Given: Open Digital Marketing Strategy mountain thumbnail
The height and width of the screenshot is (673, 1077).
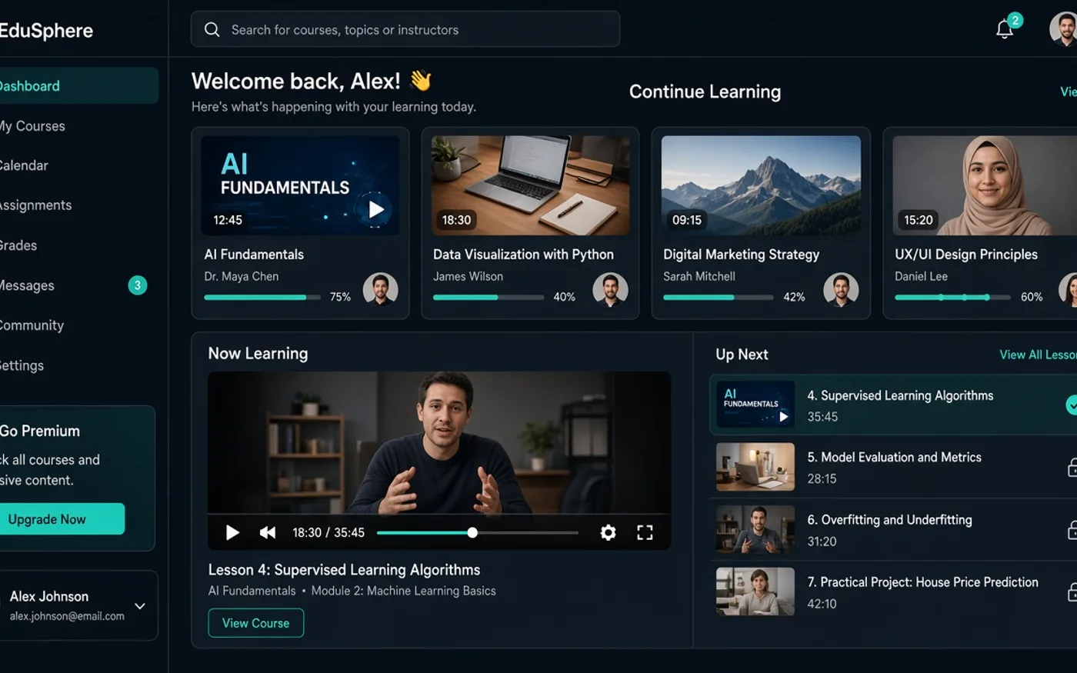Looking at the screenshot, I should 761,185.
